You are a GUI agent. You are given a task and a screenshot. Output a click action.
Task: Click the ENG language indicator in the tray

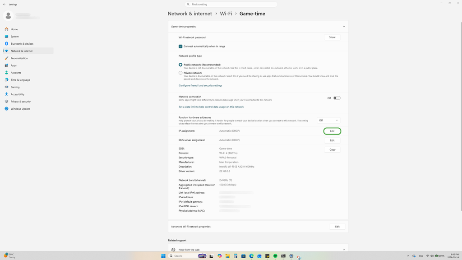tap(421, 256)
